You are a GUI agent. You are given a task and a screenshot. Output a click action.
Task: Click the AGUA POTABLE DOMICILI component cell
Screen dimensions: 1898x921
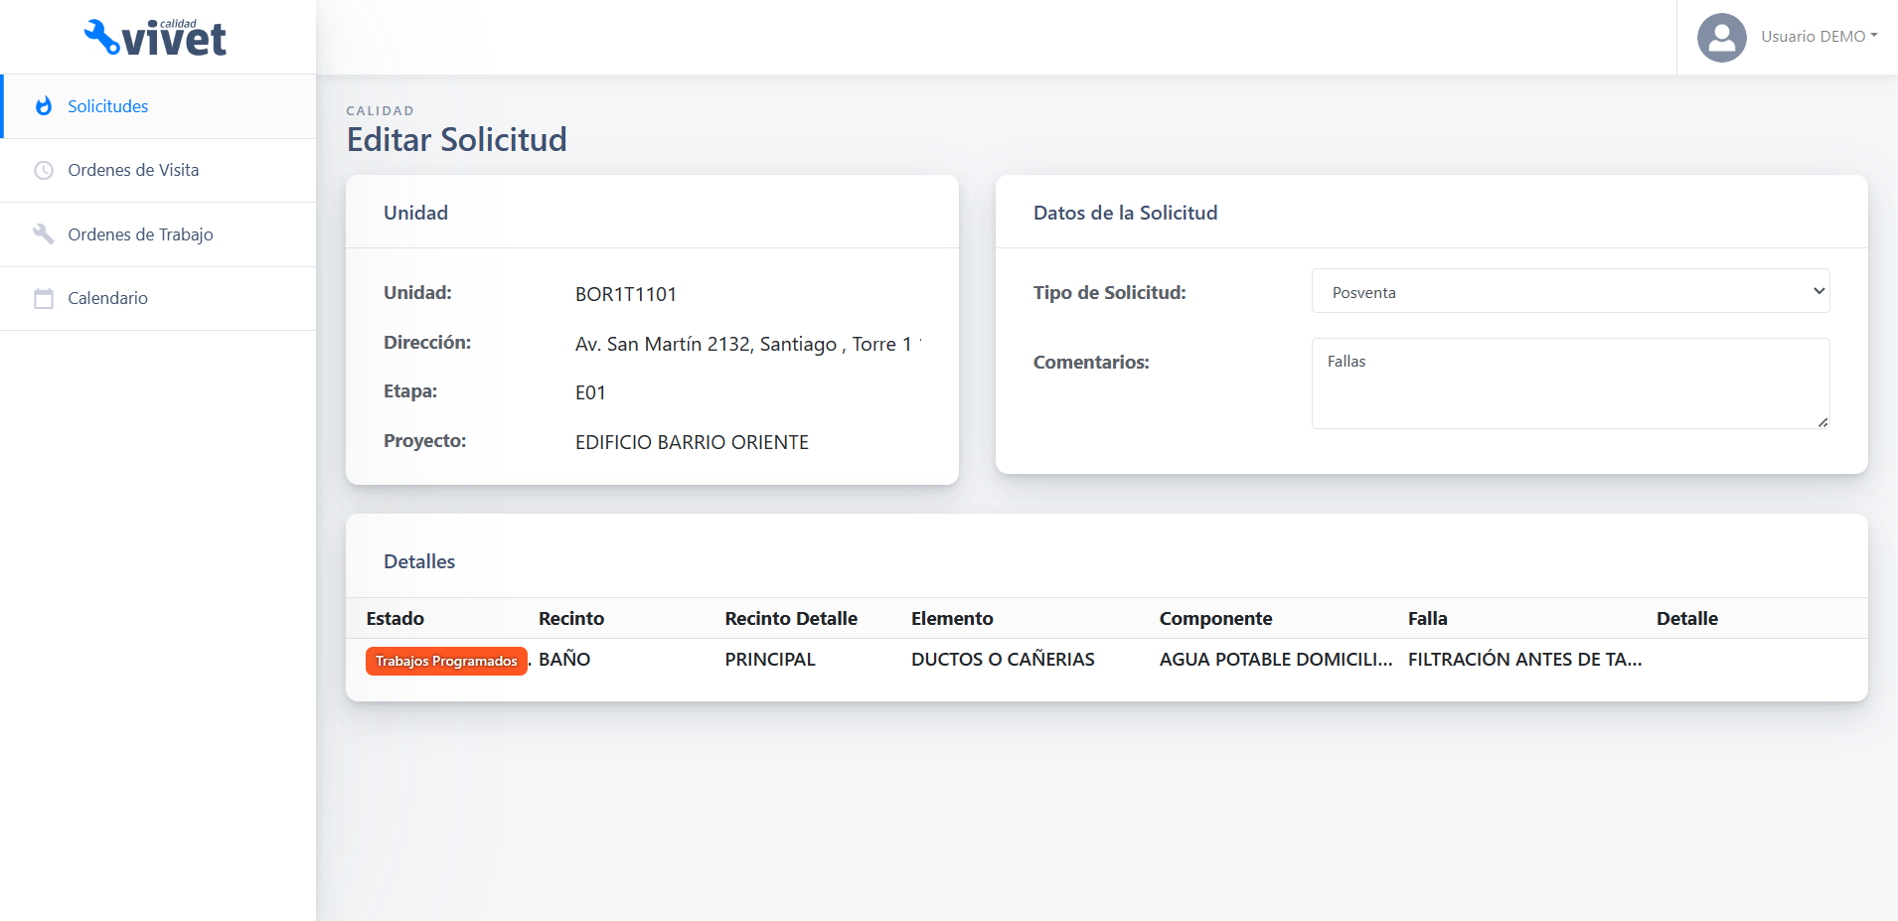tap(1275, 660)
